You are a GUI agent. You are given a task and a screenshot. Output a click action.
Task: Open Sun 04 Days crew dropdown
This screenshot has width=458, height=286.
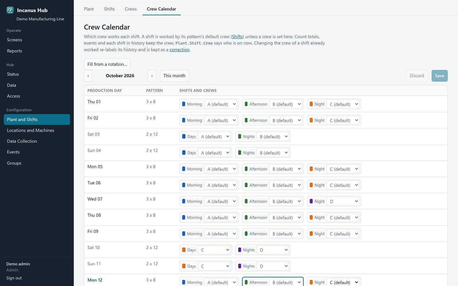tap(214, 153)
